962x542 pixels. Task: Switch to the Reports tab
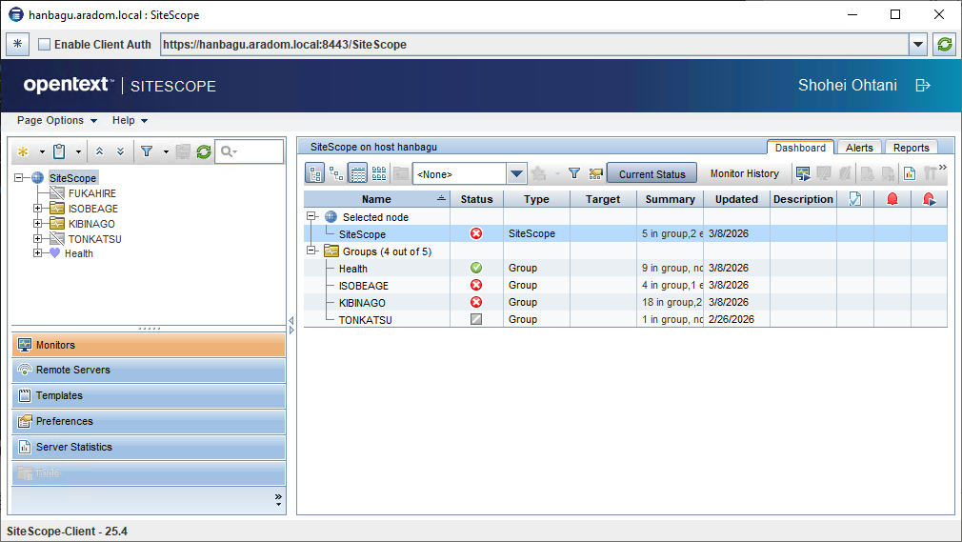click(912, 148)
